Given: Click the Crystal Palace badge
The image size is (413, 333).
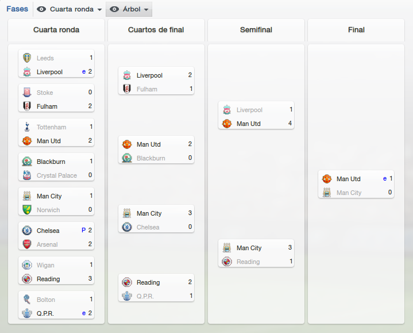Looking at the screenshot, I should pyautogui.click(x=27, y=175).
